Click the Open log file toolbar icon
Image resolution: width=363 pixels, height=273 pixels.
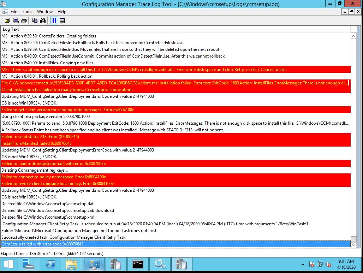(x=8, y=20)
